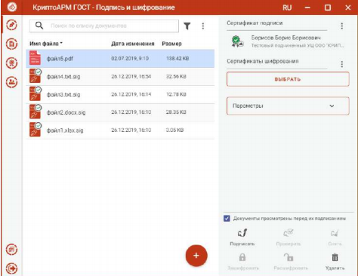Select the файл3.txt.sig file name

tap(63, 94)
